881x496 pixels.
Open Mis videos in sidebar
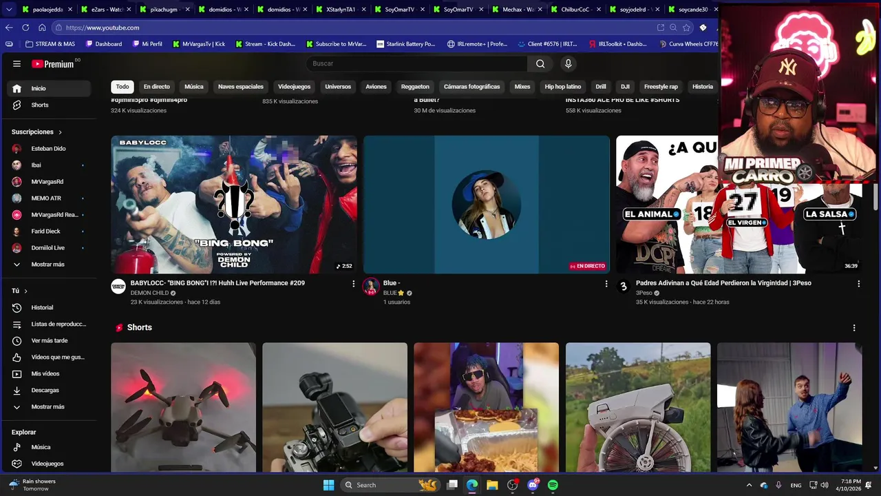coord(49,373)
